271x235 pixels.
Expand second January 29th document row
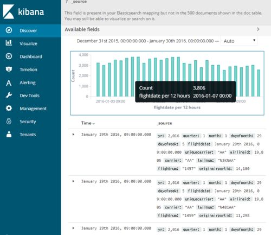[73, 181]
